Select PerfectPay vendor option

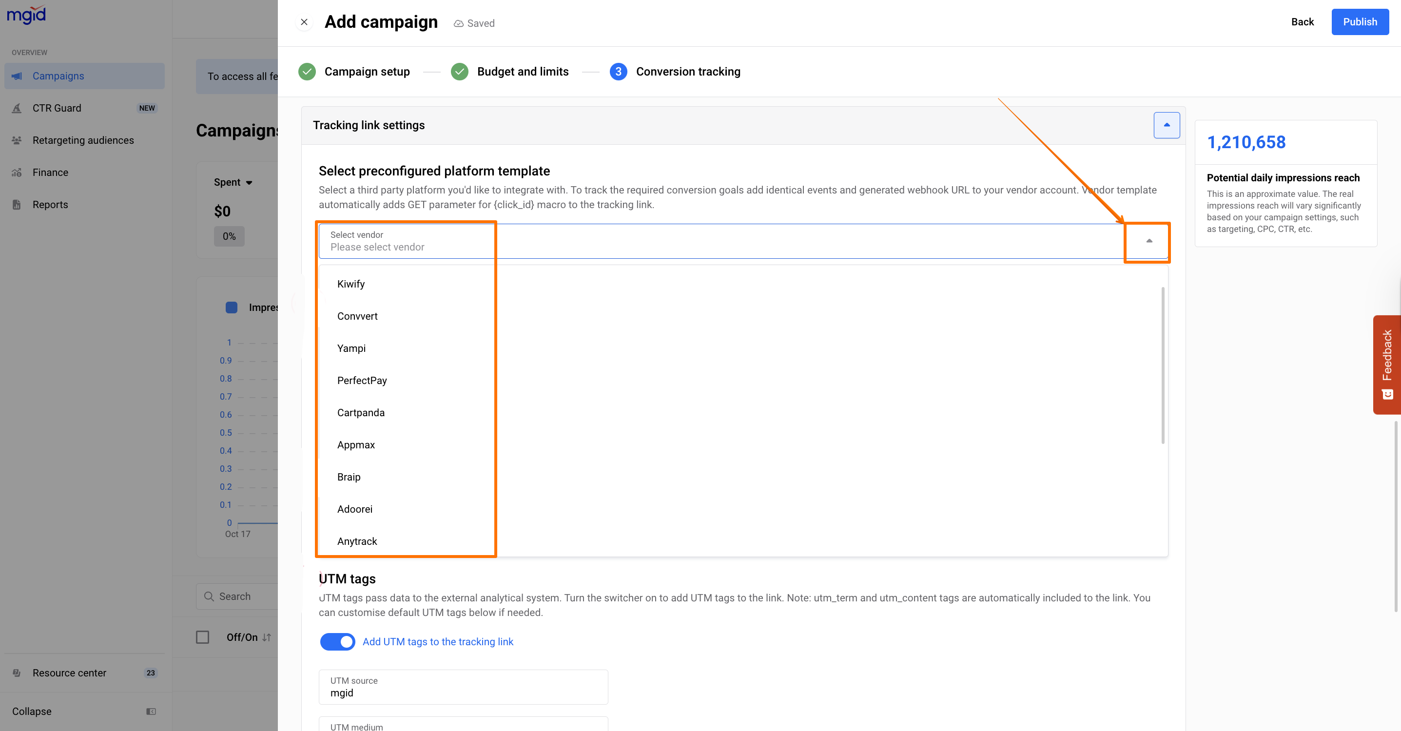[362, 381]
